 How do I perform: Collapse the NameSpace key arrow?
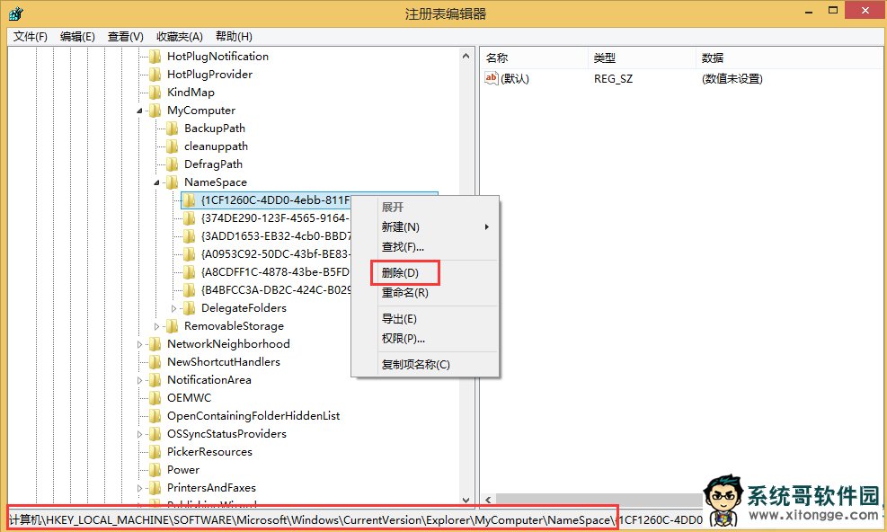156,182
